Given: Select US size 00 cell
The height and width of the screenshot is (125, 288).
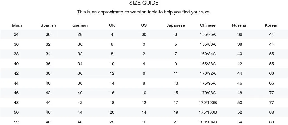Looking at the screenshot, I should click(144, 34).
